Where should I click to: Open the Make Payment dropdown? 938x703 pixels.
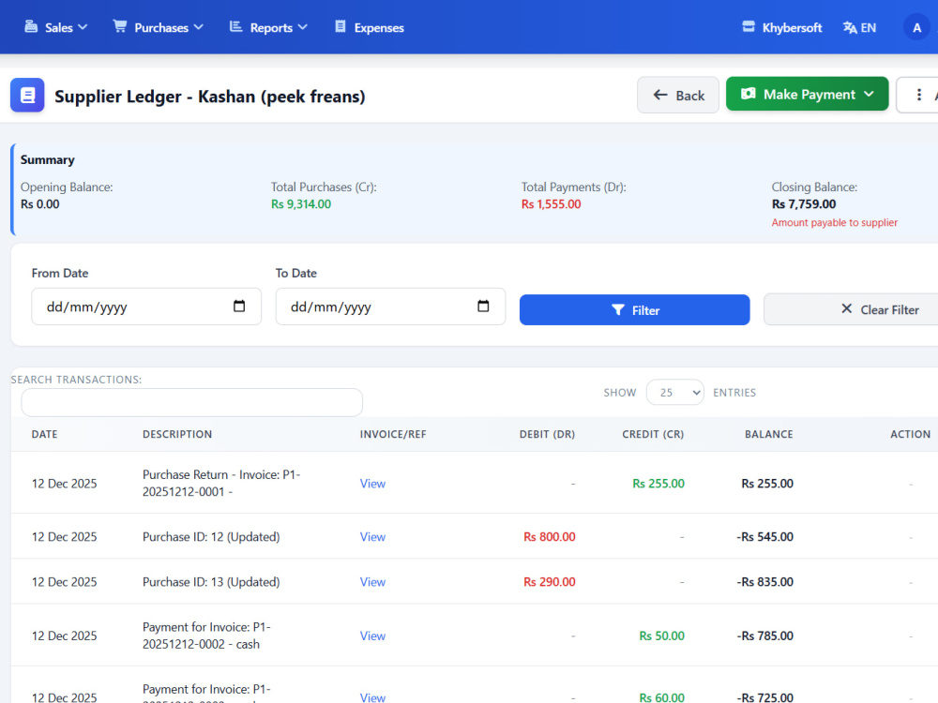807,94
